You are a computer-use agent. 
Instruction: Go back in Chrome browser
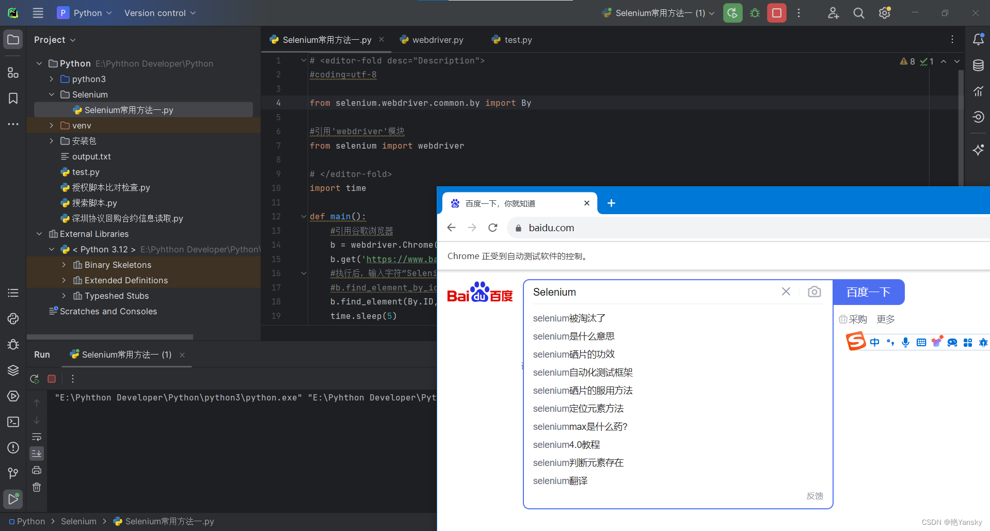tap(451, 228)
